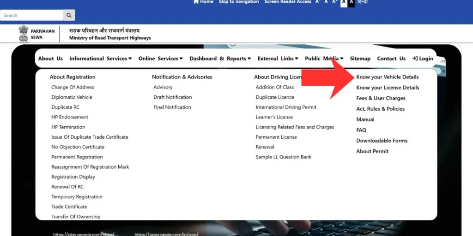473x236 pixels.
Task: Select the black high-contrast A theme
Action: pyautogui.click(x=351, y=2)
